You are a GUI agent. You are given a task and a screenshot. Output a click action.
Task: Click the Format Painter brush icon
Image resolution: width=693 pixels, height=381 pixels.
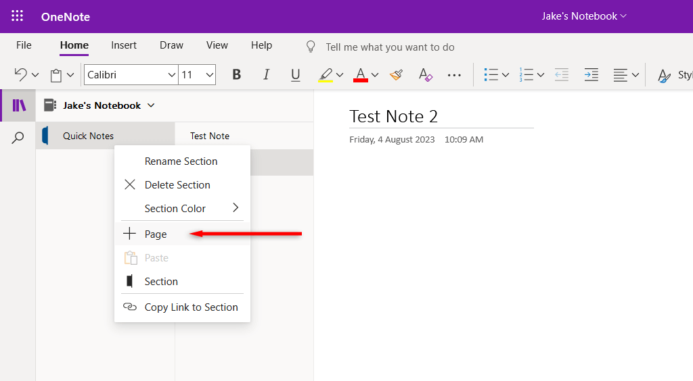click(397, 75)
